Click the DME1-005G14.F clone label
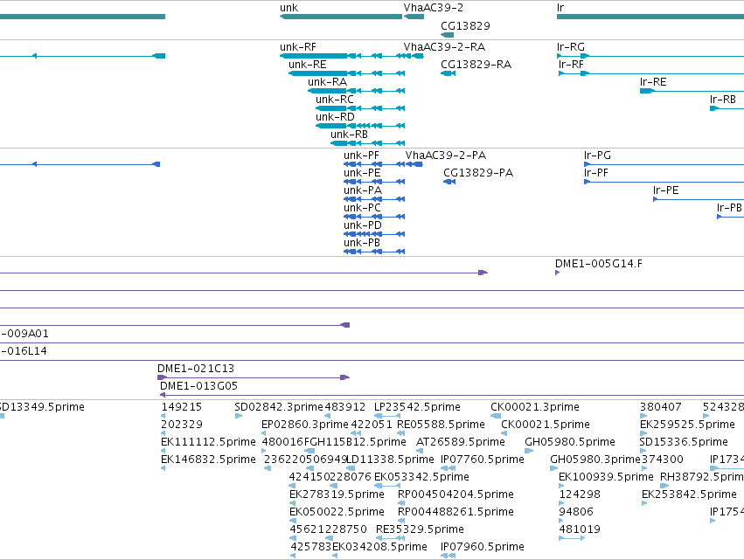744x560 pixels. coord(598,264)
